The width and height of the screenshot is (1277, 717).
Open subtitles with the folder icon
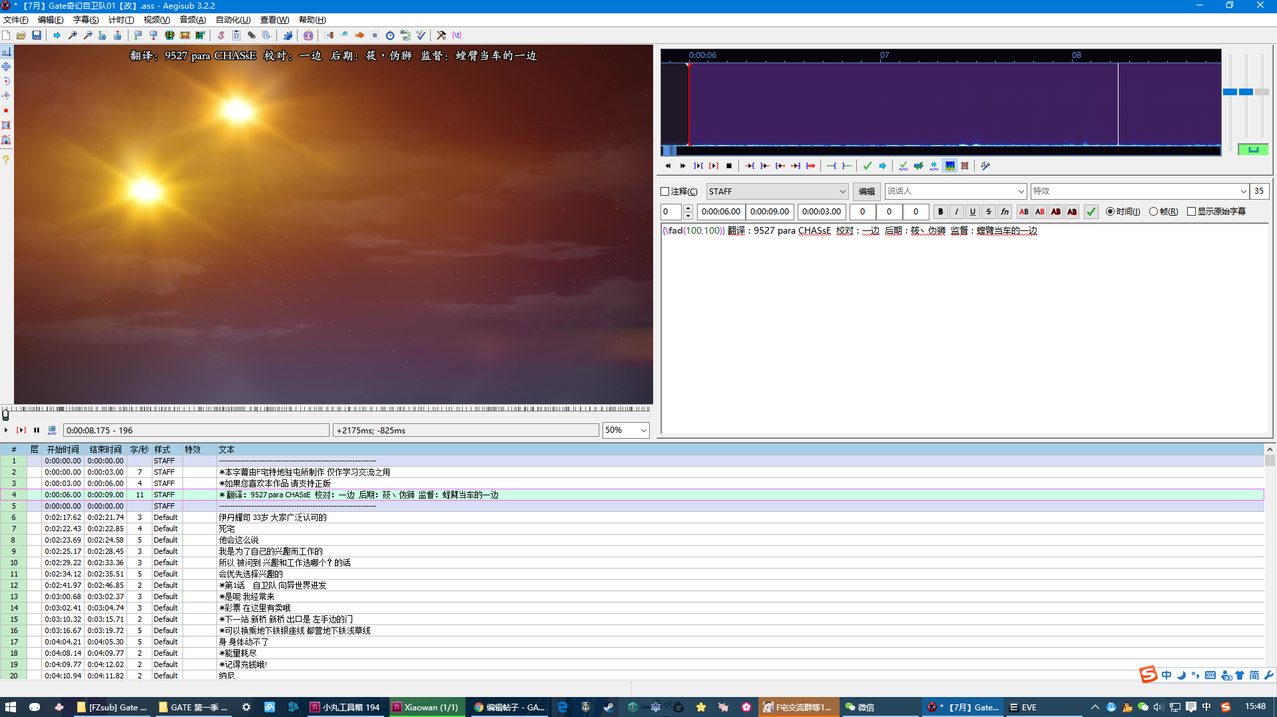point(21,35)
